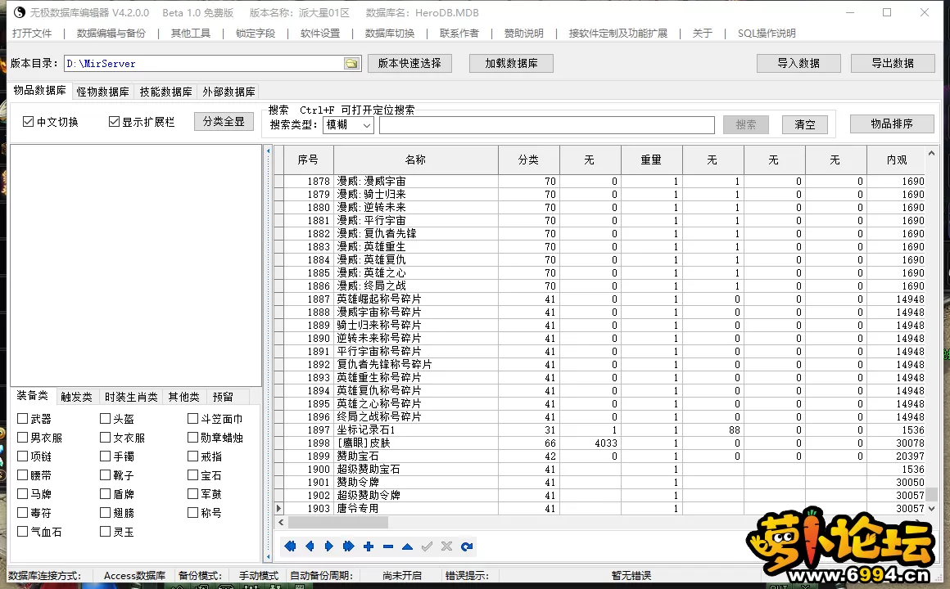Click splitter collapse arrow at bottom
Screen dimensions: 950x589
tap(269, 556)
